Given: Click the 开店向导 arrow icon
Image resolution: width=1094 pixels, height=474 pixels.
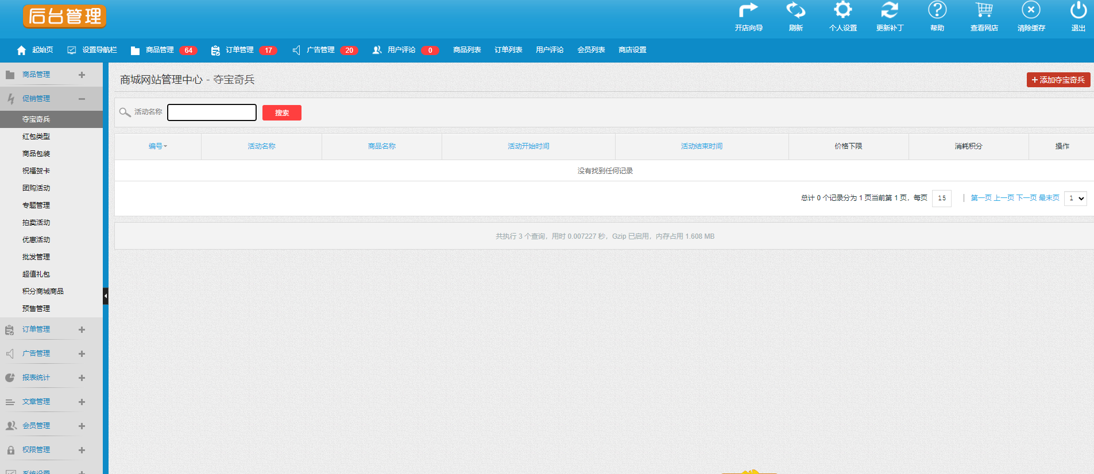Looking at the screenshot, I should 748,10.
